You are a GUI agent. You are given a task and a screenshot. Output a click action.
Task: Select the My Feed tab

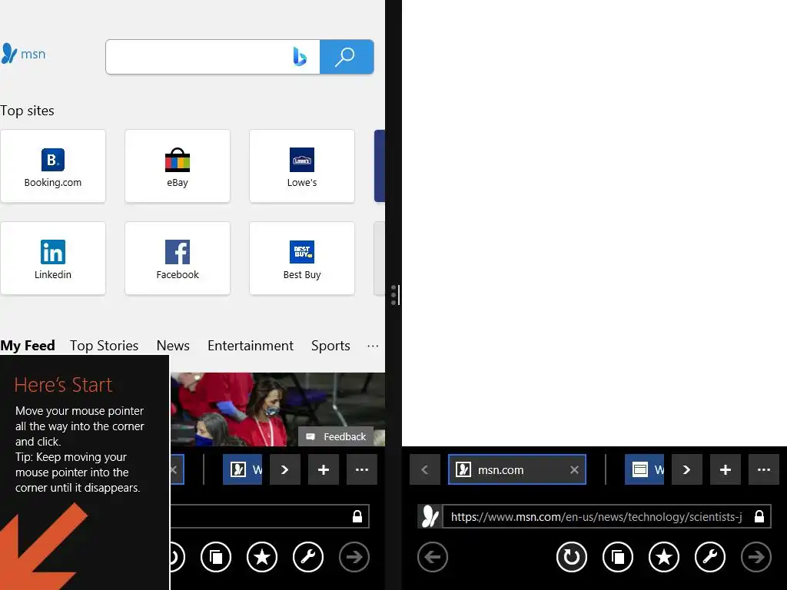coord(28,346)
